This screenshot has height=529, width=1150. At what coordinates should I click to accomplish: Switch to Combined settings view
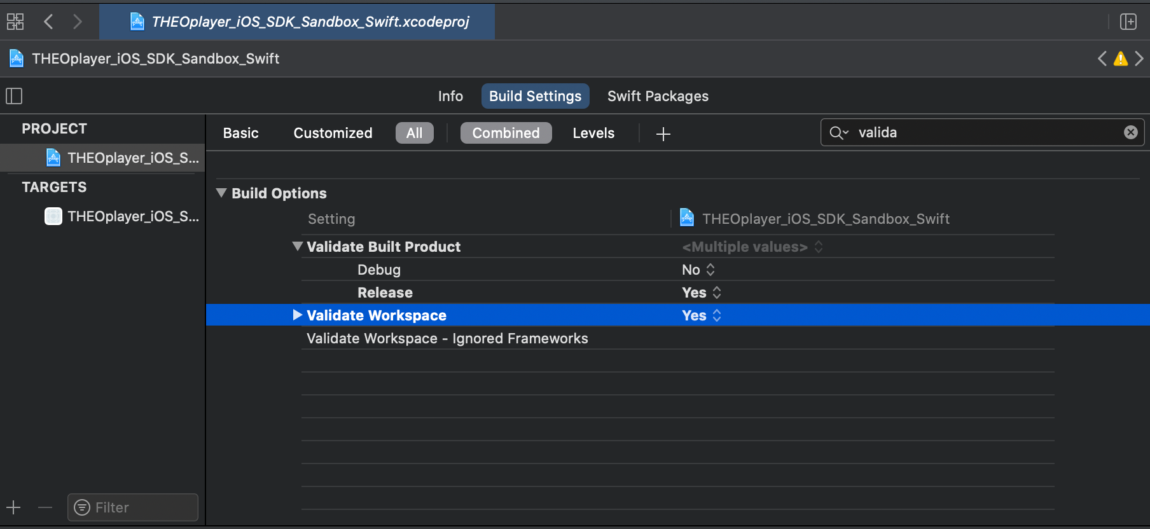506,133
